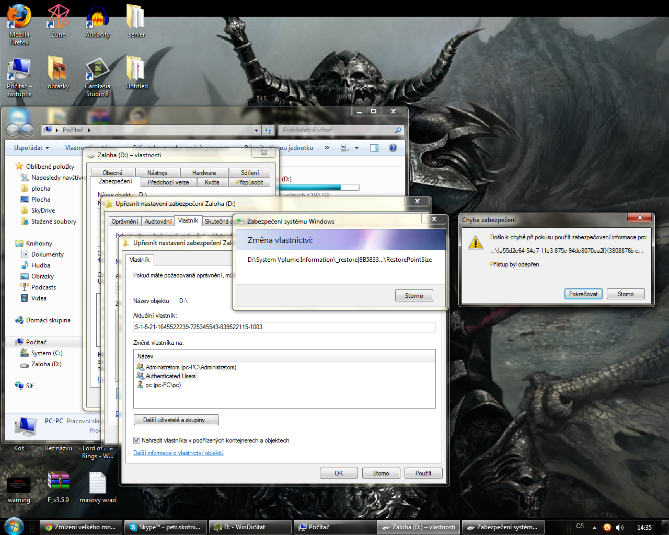The image size is (669, 535).
Task: Click the Windows Start orb
Action: [x=14, y=527]
